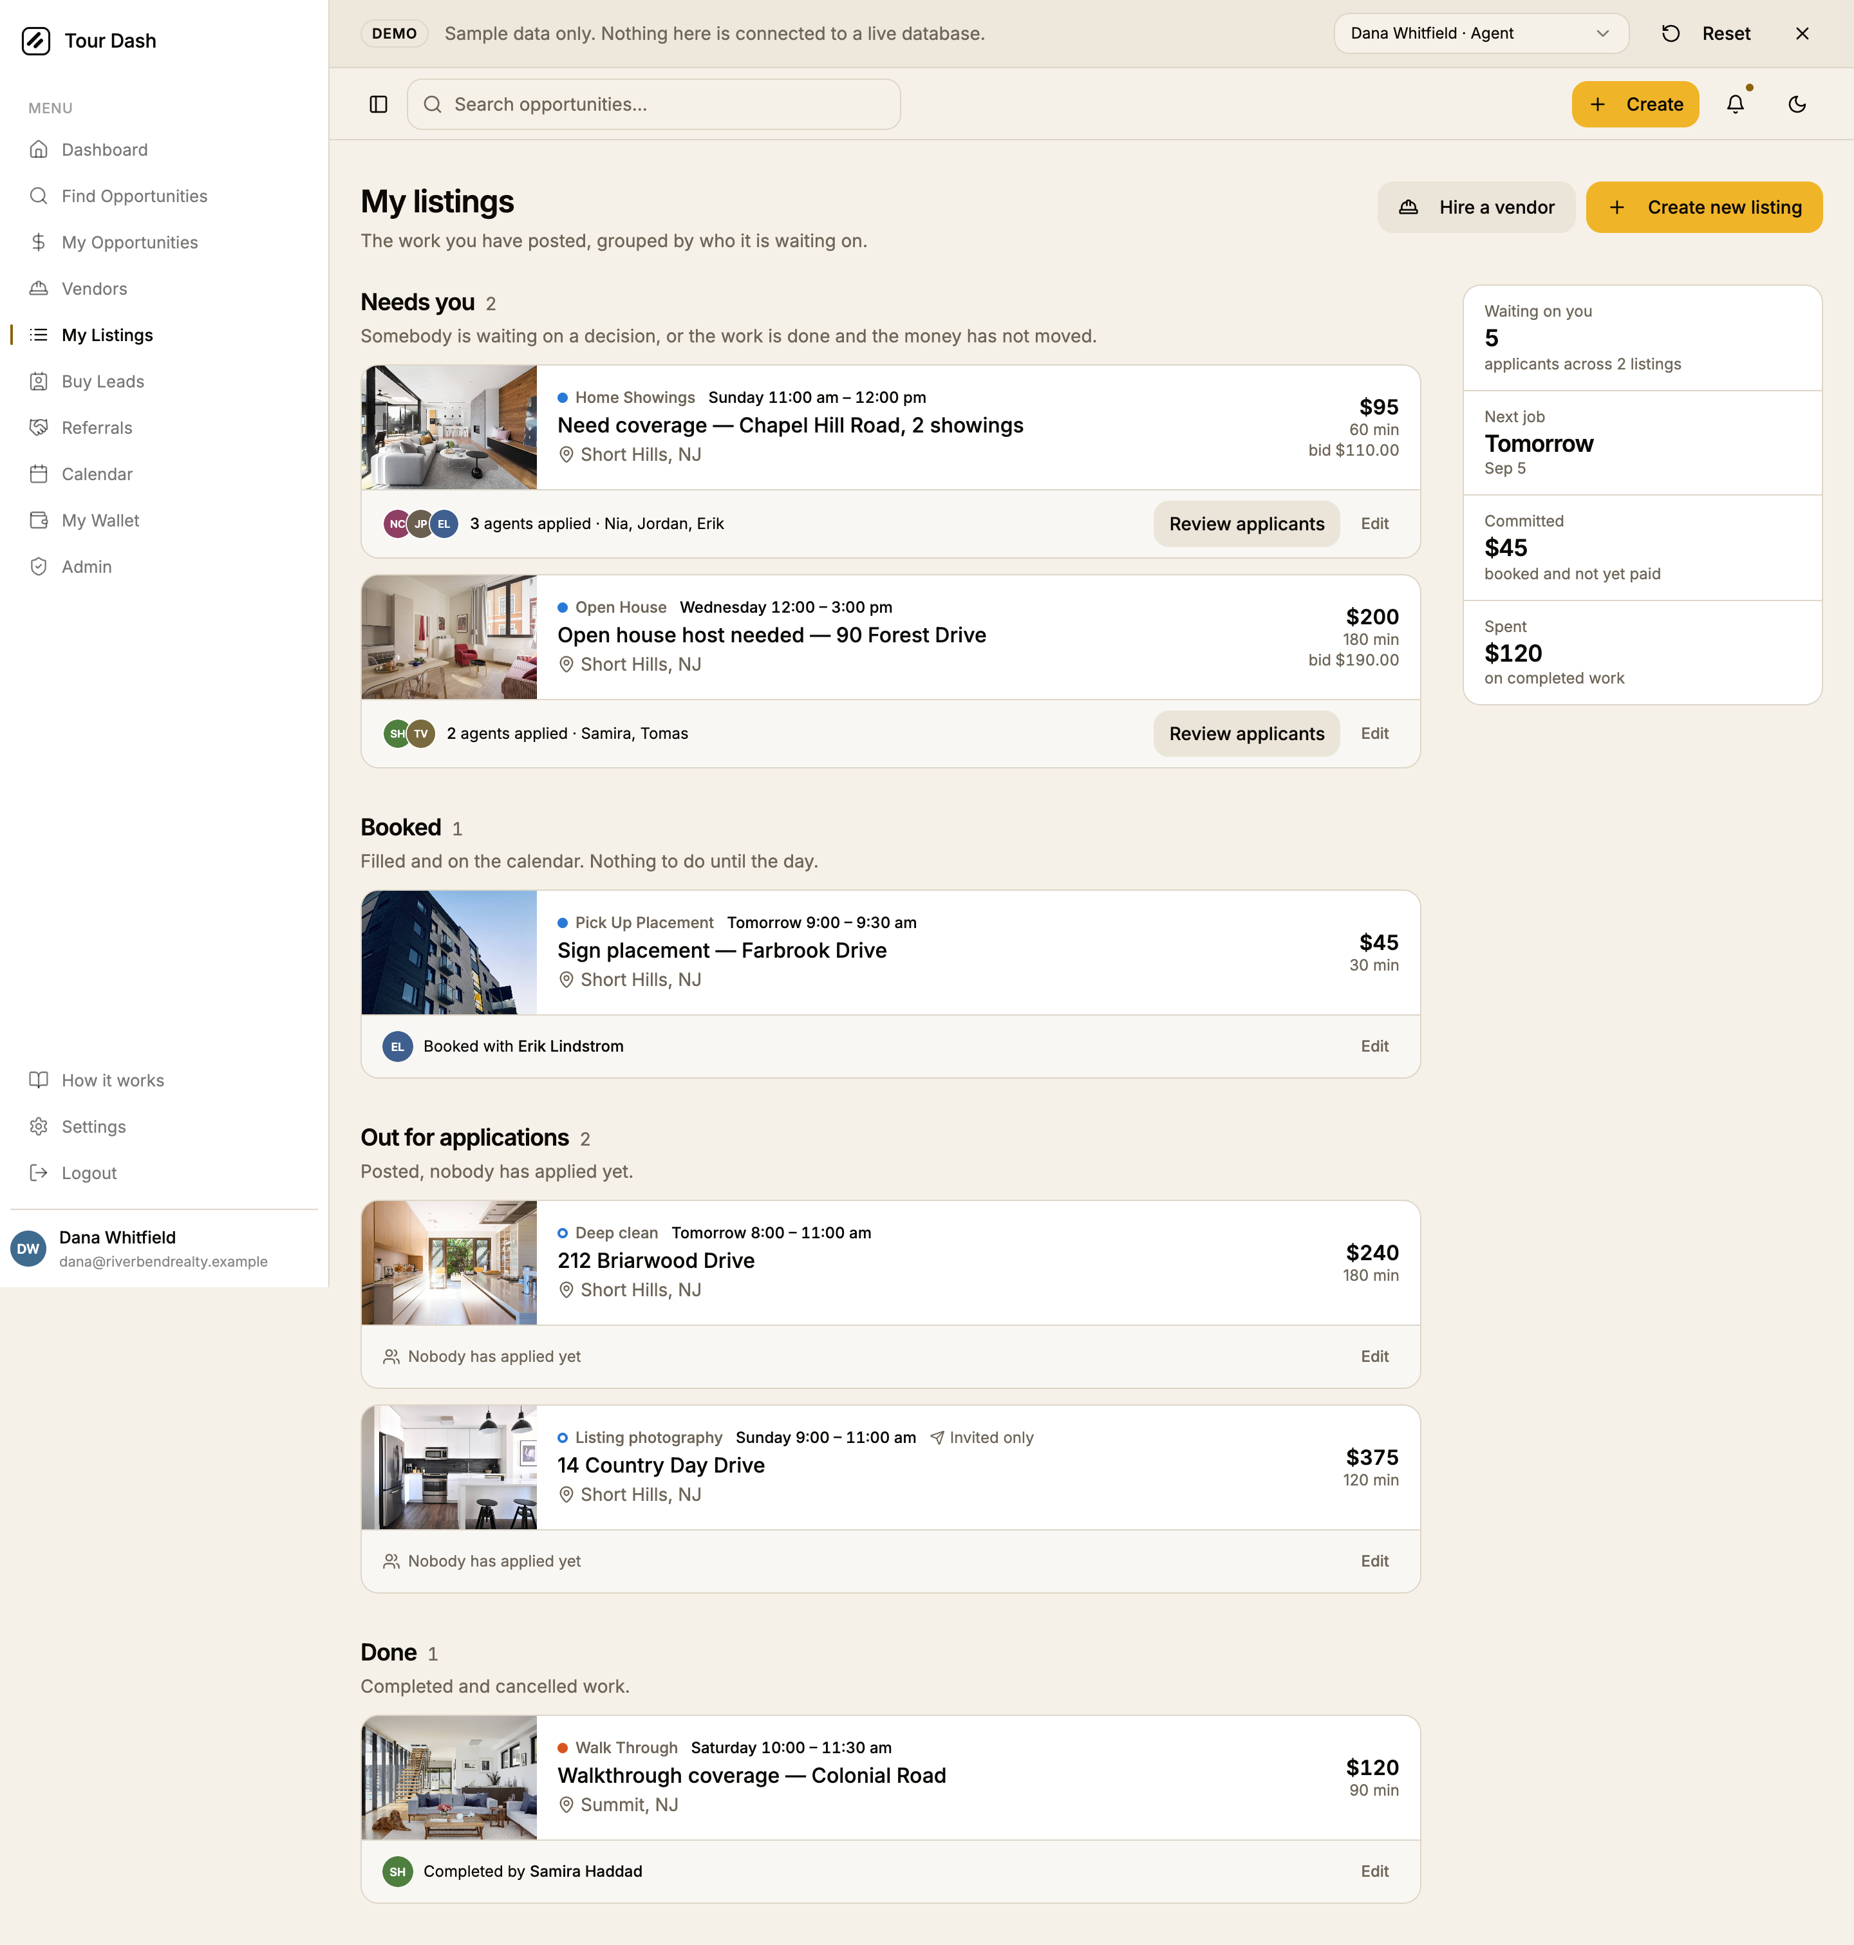Edit the Chapel Hill Road coverage listing
Viewport: 1854px width, 1945px height.
[1374, 523]
